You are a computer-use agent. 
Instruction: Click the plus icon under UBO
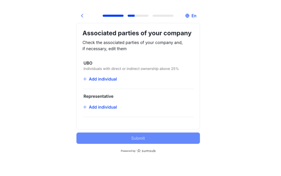(x=85, y=79)
